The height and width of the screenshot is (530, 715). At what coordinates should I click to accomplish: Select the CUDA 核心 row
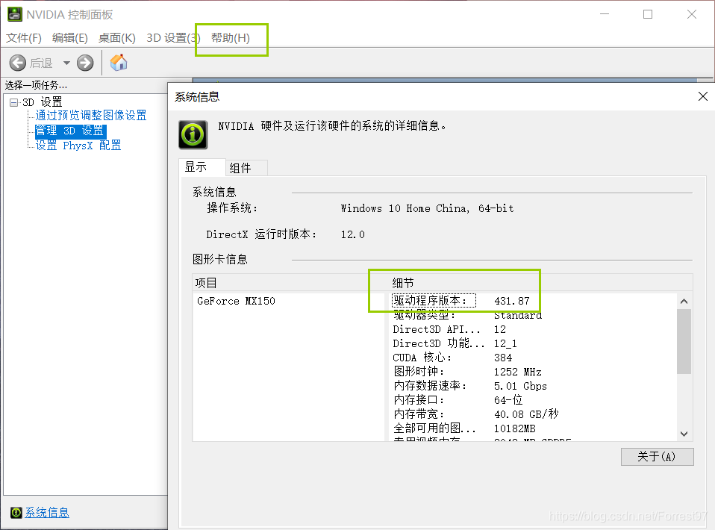452,358
